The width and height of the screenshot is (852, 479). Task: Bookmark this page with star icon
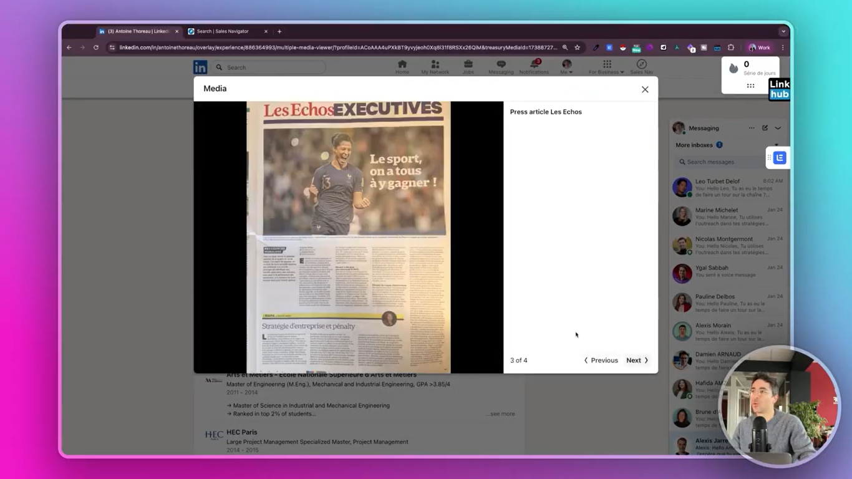tap(578, 47)
